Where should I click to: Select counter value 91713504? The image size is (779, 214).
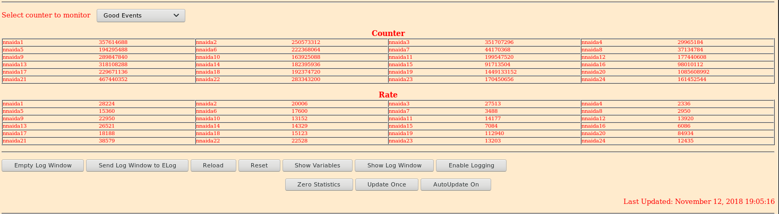click(498, 65)
